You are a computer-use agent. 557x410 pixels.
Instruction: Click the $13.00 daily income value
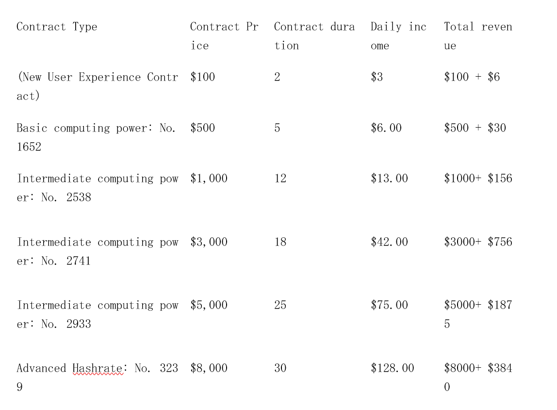coord(389,179)
